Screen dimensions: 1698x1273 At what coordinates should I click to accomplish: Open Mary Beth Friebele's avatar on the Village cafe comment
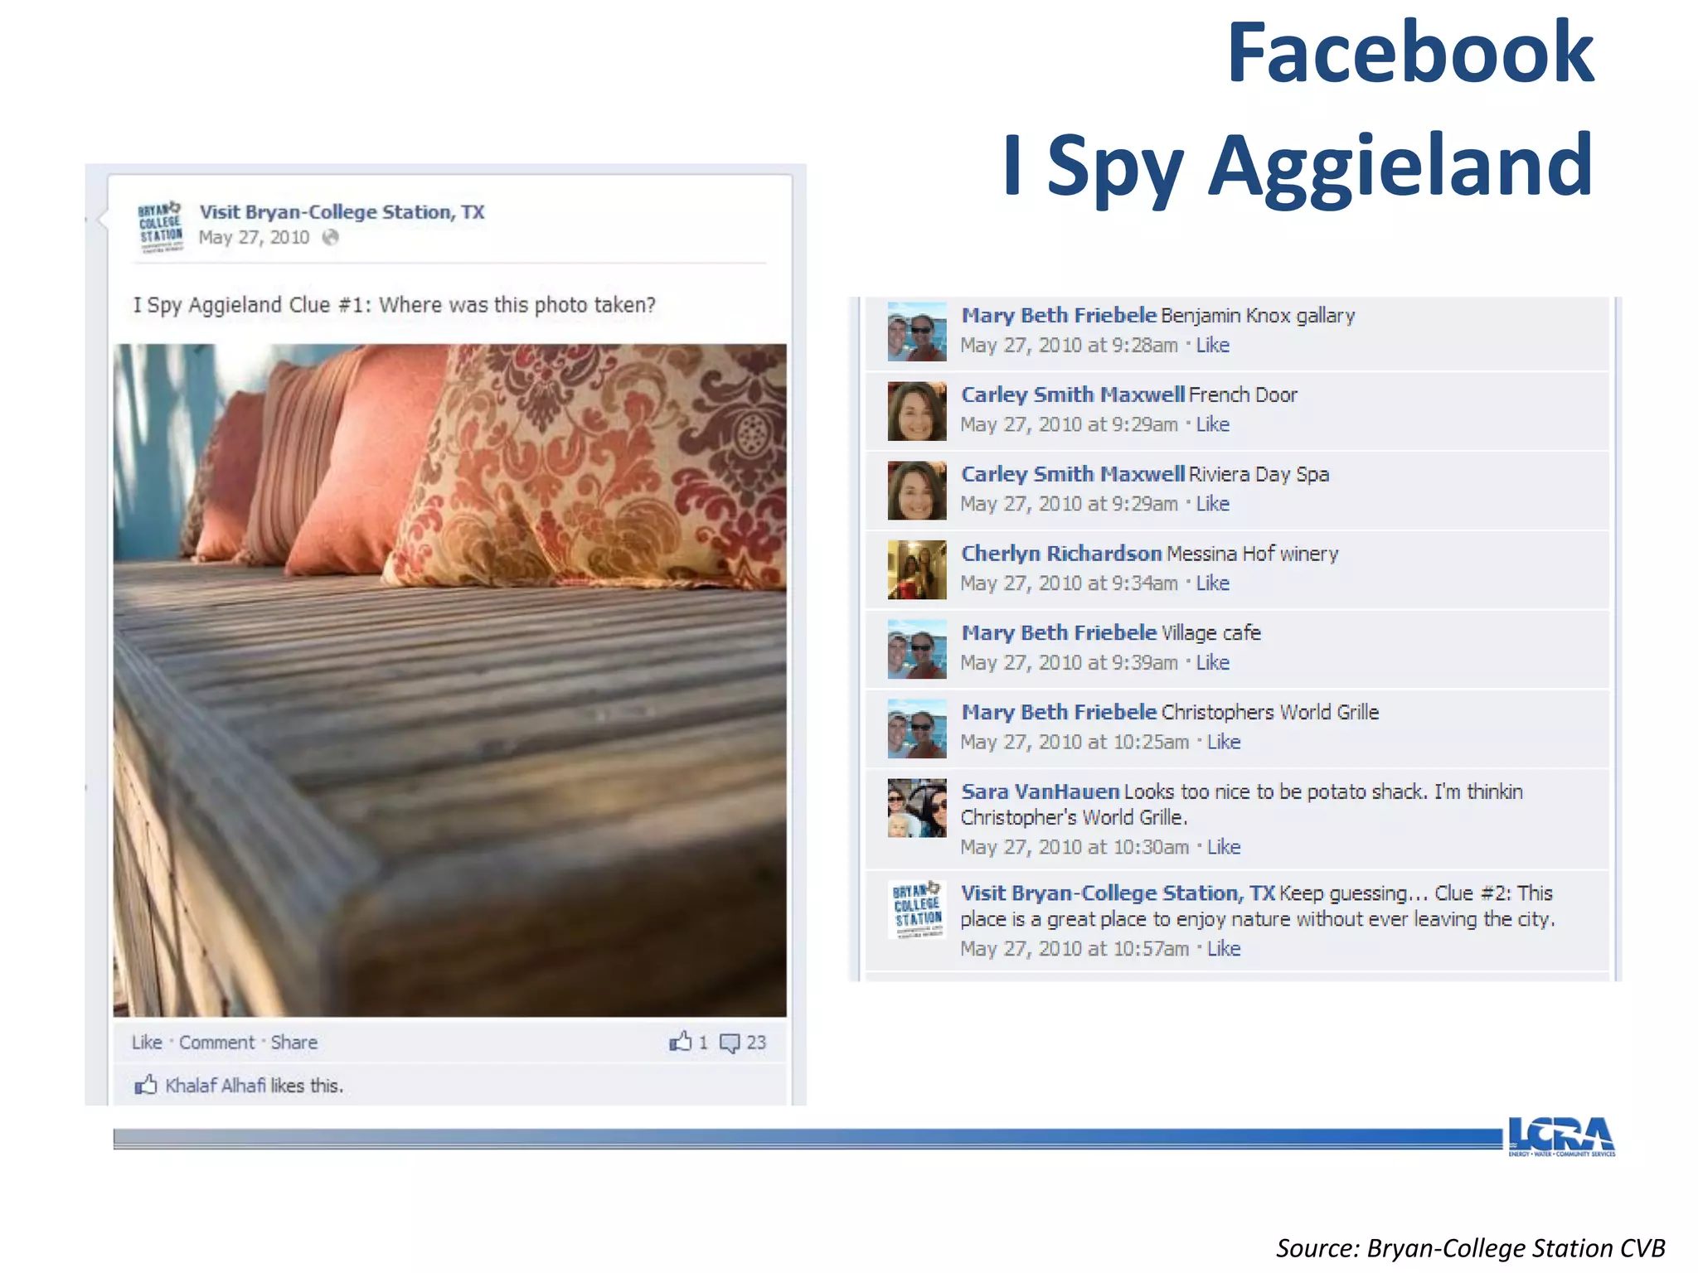(916, 649)
